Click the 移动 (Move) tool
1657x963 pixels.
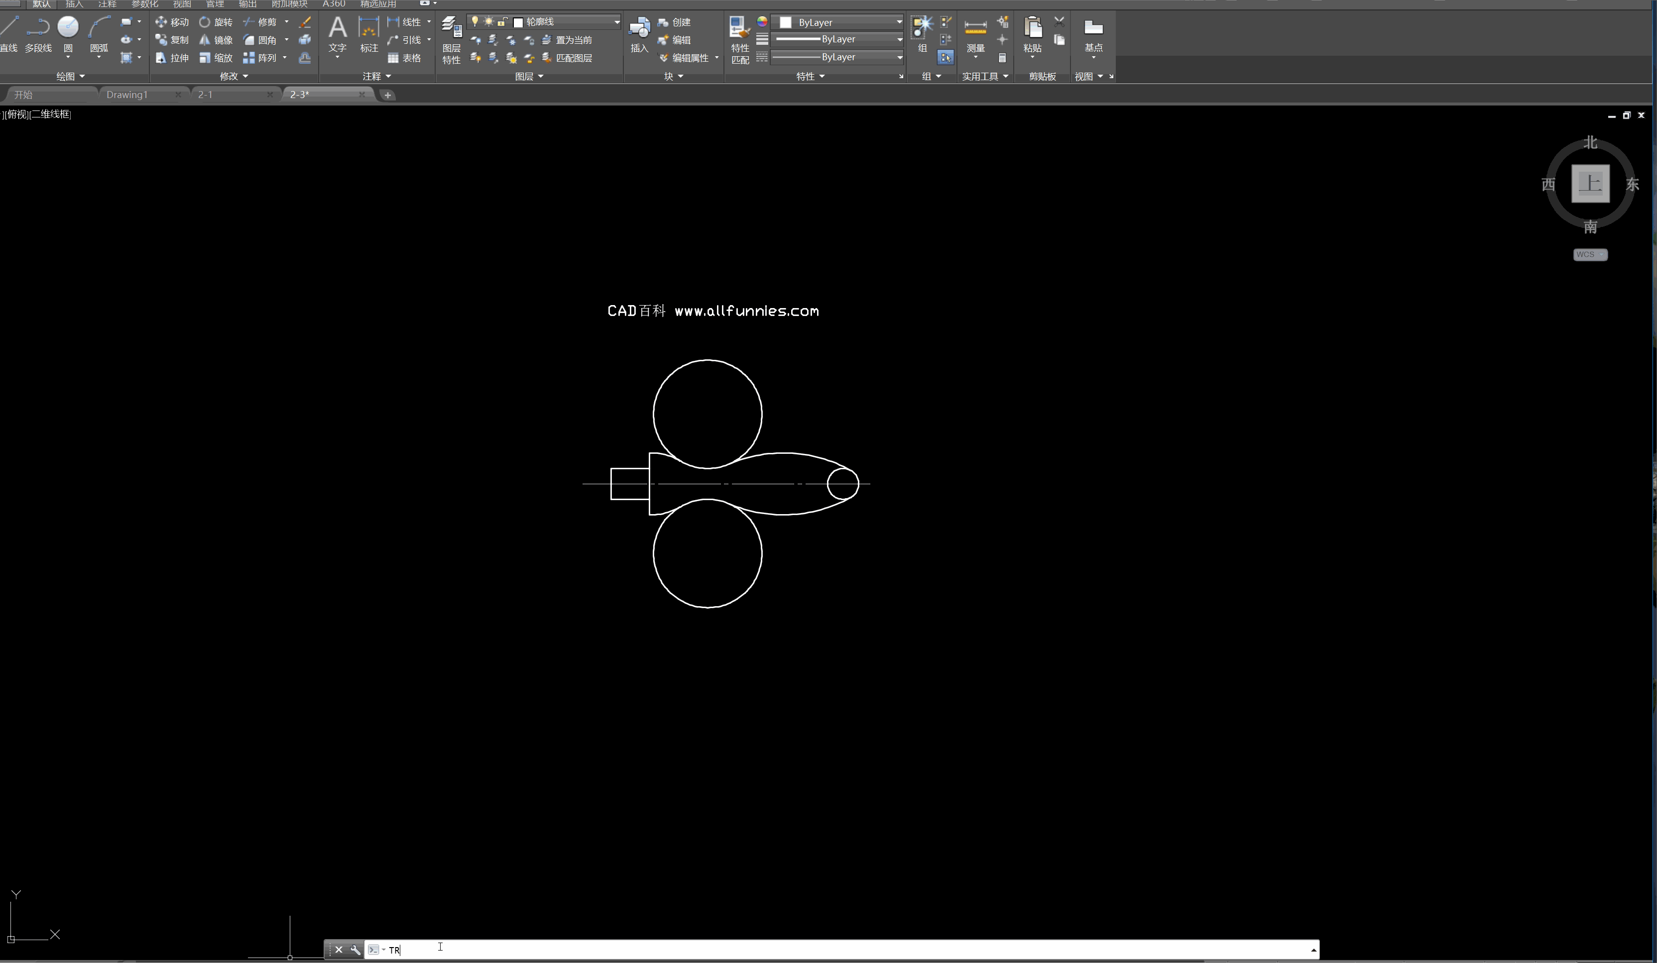[x=172, y=22]
